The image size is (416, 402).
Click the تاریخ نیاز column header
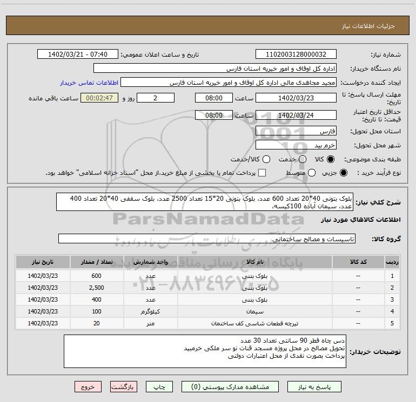pos(43,262)
